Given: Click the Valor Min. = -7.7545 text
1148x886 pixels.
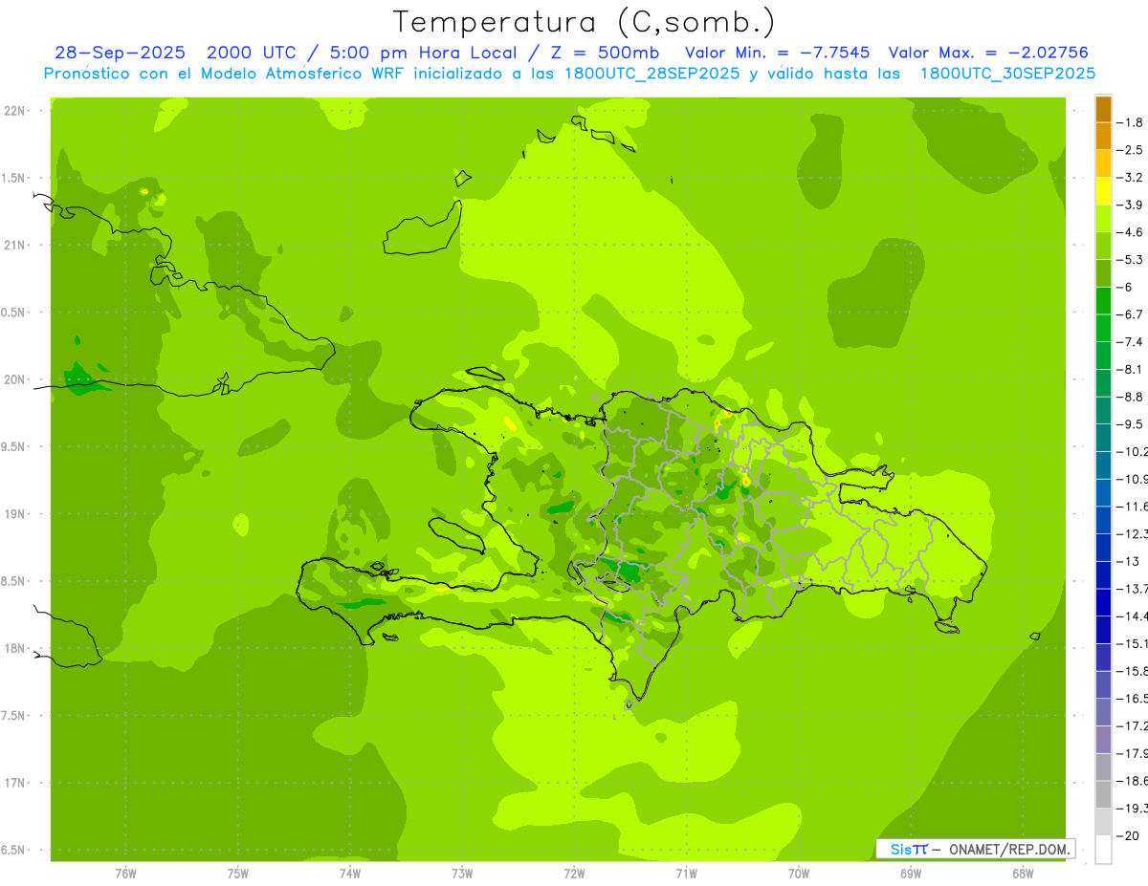Looking at the screenshot, I should [778, 53].
